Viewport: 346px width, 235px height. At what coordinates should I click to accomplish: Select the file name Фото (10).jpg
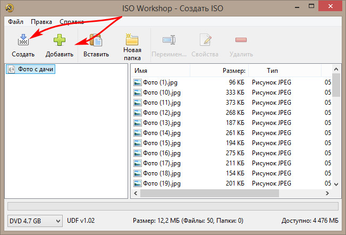[x=162, y=93]
